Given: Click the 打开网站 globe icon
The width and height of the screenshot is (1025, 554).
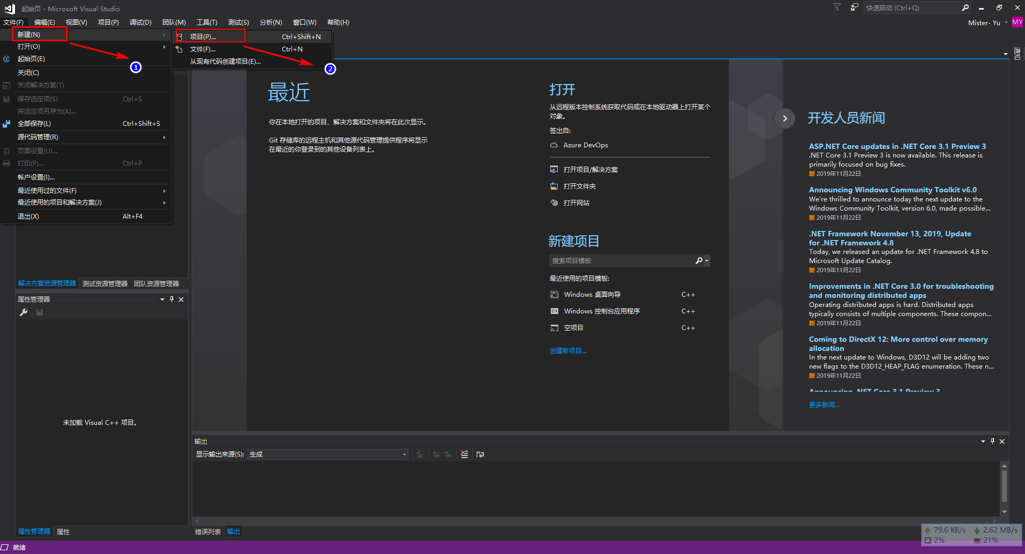Looking at the screenshot, I should (554, 203).
